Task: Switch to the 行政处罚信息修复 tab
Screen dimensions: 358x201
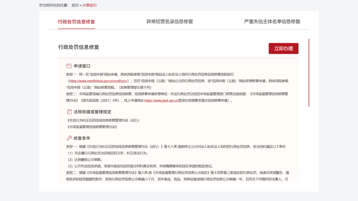Action: pyautogui.click(x=76, y=22)
